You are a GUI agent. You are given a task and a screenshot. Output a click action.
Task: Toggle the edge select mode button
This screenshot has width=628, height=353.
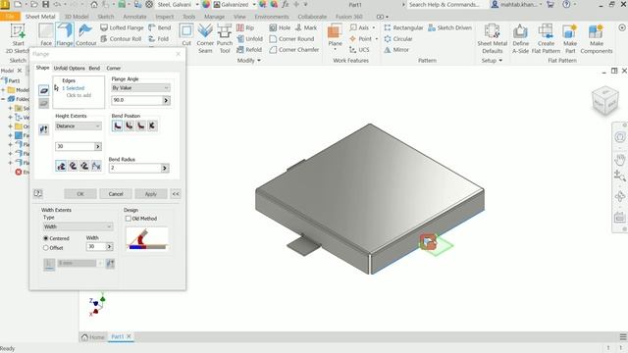pos(43,90)
